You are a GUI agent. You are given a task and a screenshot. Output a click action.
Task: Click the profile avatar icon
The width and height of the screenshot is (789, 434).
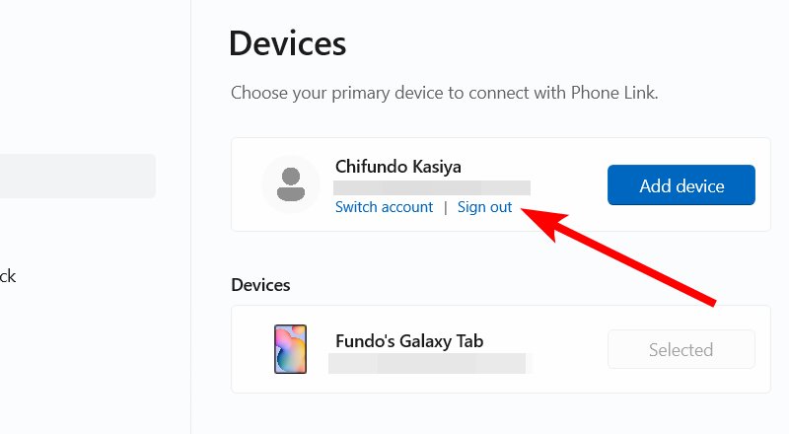(291, 184)
